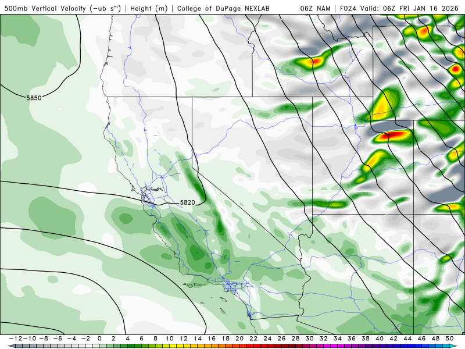The height and width of the screenshot is (349, 465).
Task: Click the 0 value on the color scale
Action: tap(99, 339)
